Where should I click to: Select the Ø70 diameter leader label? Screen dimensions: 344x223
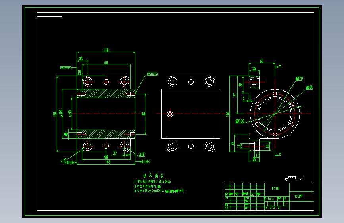[299, 78]
